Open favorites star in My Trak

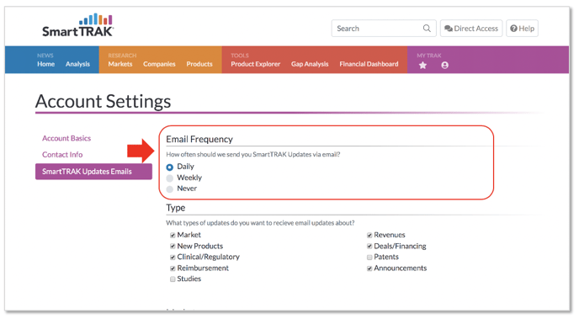coord(422,66)
